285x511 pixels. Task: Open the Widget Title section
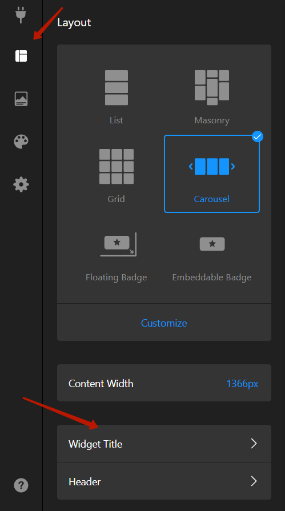(164, 444)
